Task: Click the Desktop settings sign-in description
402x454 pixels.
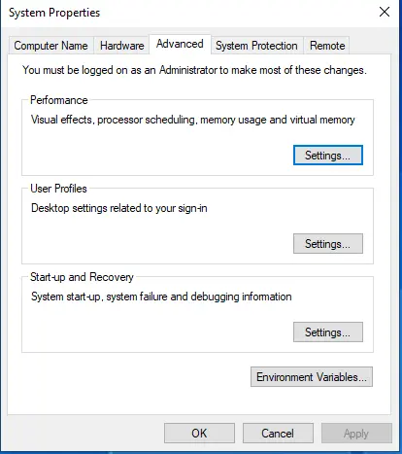Action: pos(119,208)
